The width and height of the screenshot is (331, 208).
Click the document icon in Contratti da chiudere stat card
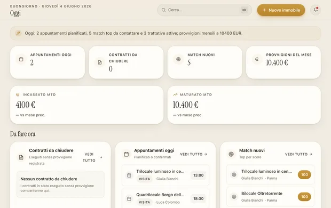click(100, 62)
